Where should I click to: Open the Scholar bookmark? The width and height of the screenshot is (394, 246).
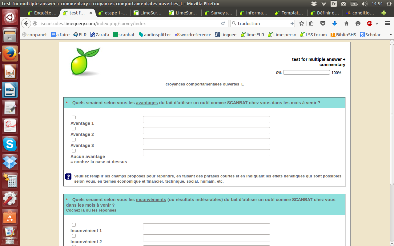370,35
